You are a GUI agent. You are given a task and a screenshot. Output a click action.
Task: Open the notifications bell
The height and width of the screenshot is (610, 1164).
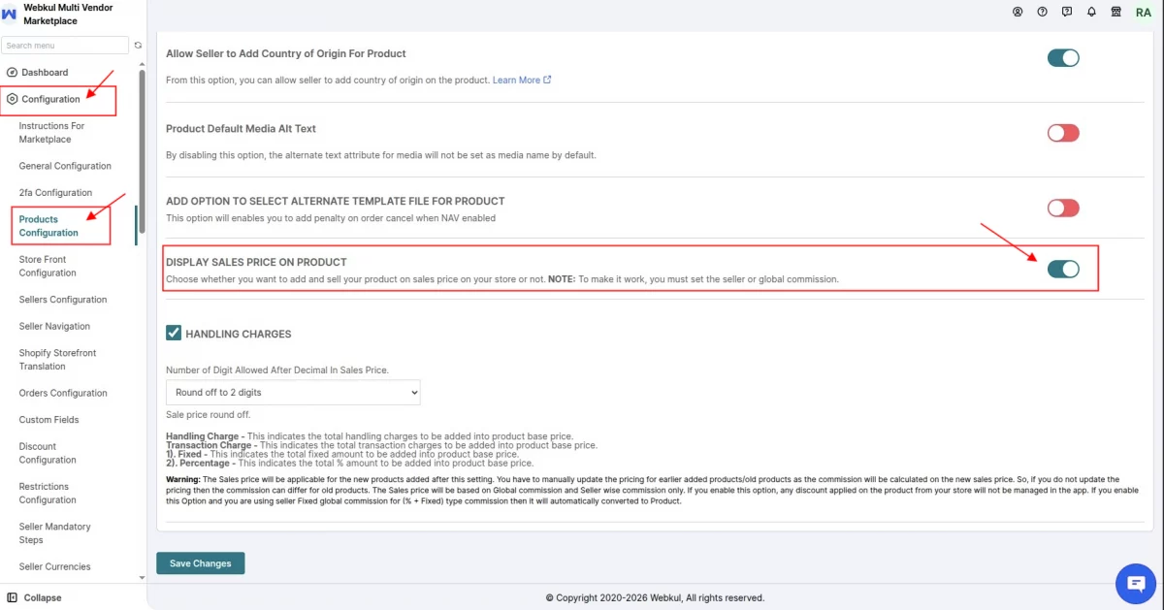point(1092,12)
